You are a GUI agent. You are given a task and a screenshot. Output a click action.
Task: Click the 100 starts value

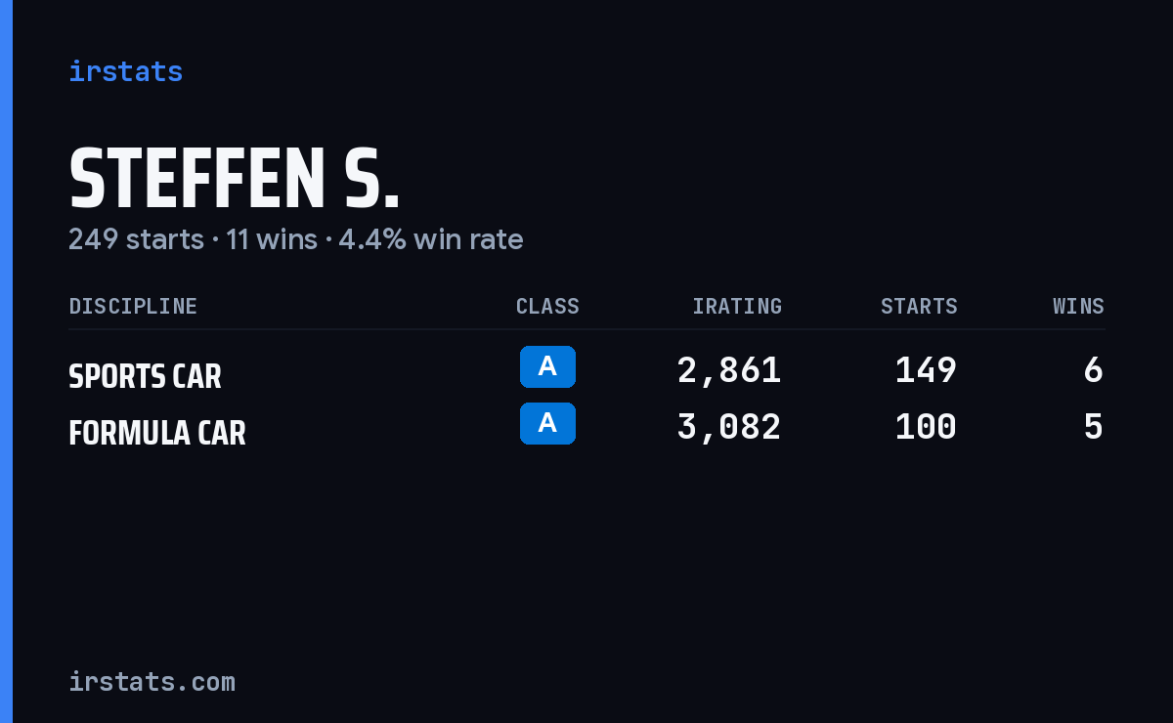pos(926,427)
